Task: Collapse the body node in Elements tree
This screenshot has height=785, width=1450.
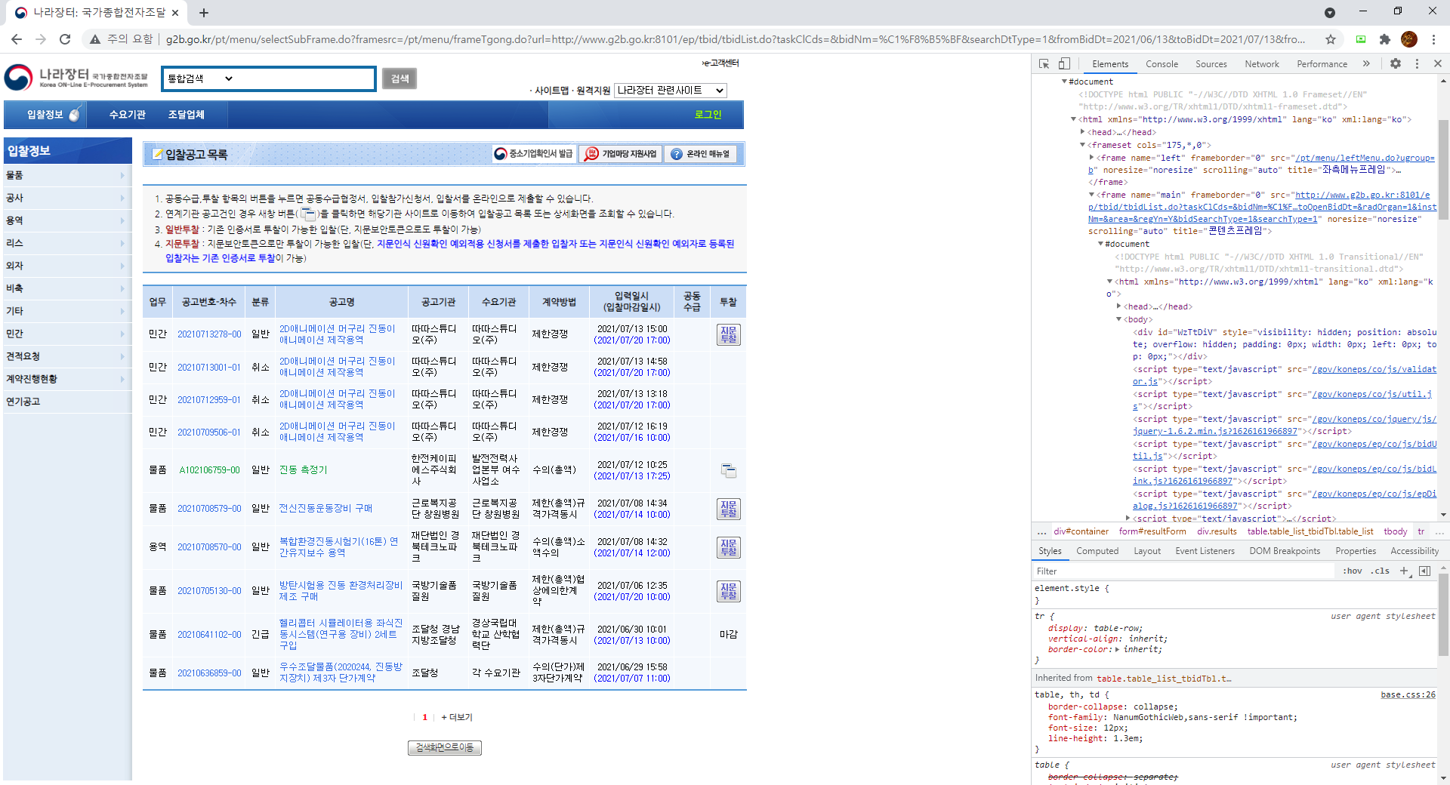Action: point(1118,319)
